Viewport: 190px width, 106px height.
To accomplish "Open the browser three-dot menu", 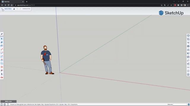I will [x=188, y=5].
